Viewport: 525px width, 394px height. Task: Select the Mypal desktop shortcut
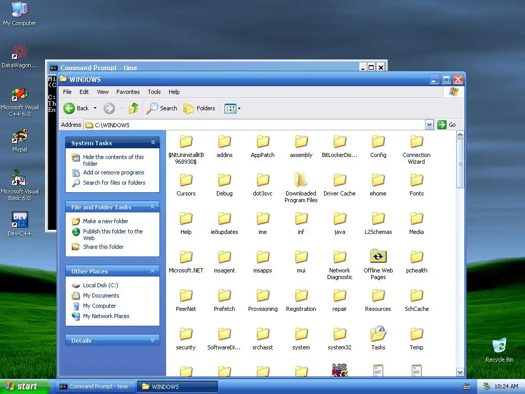tap(19, 141)
